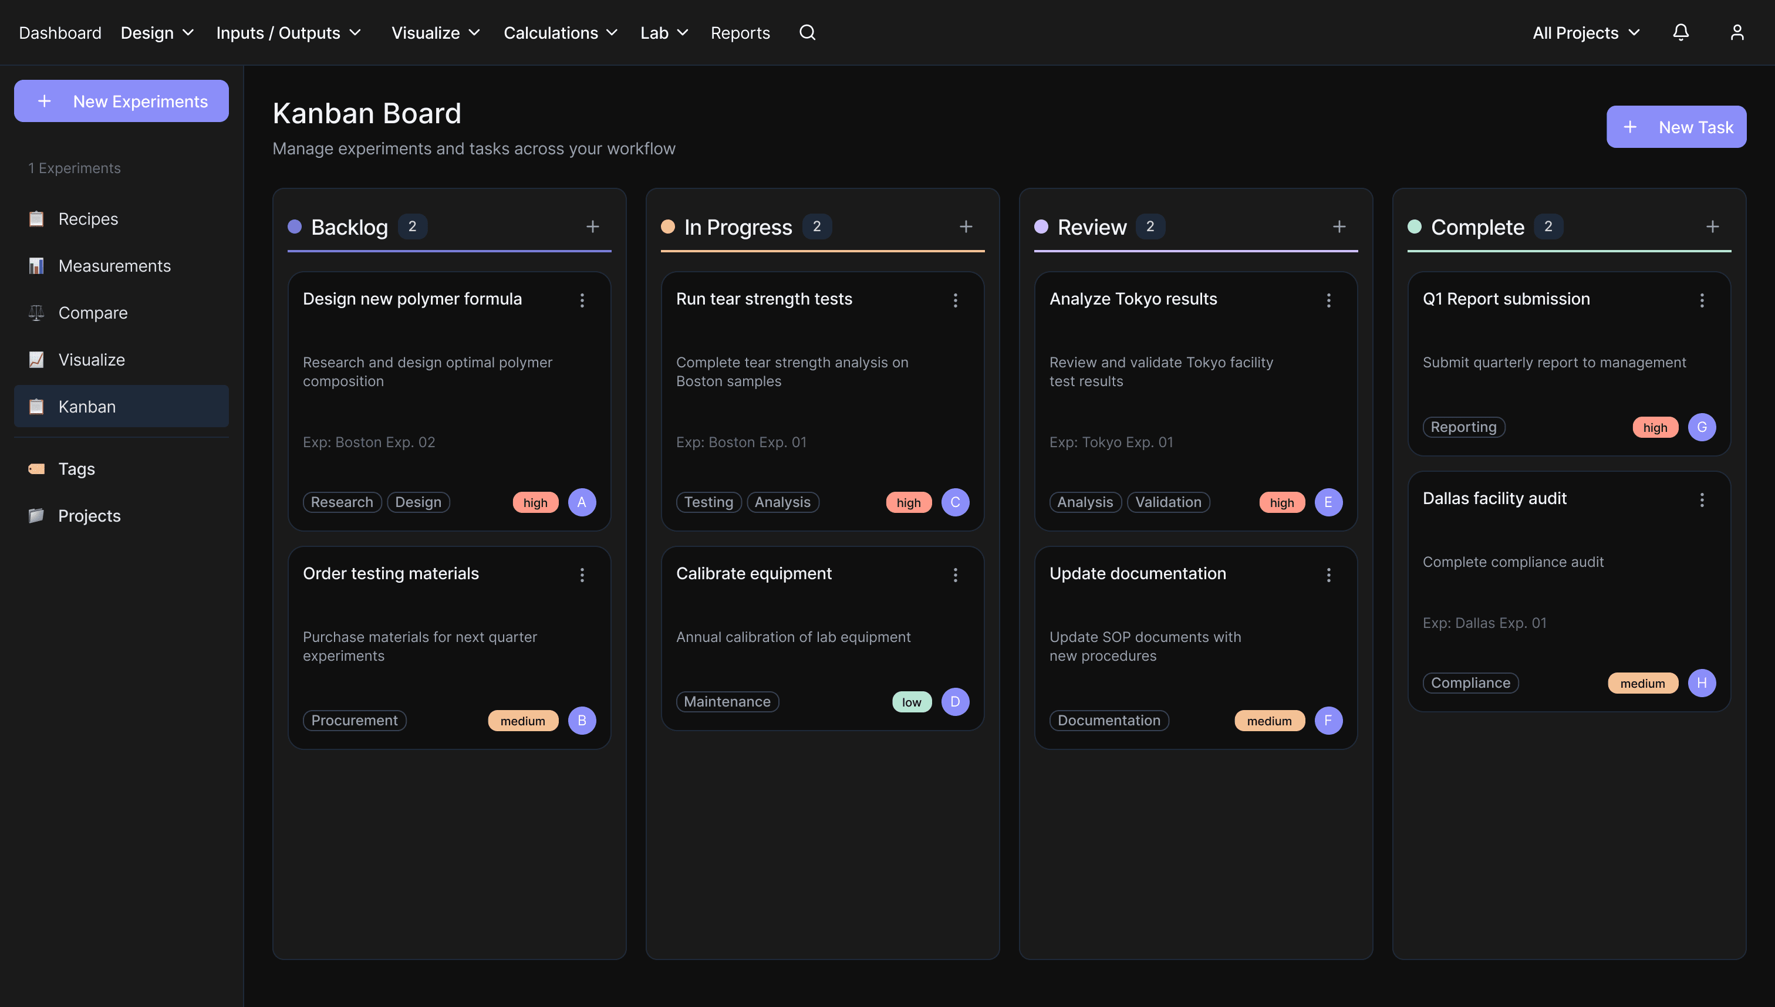Open the notifications bell

coord(1680,32)
